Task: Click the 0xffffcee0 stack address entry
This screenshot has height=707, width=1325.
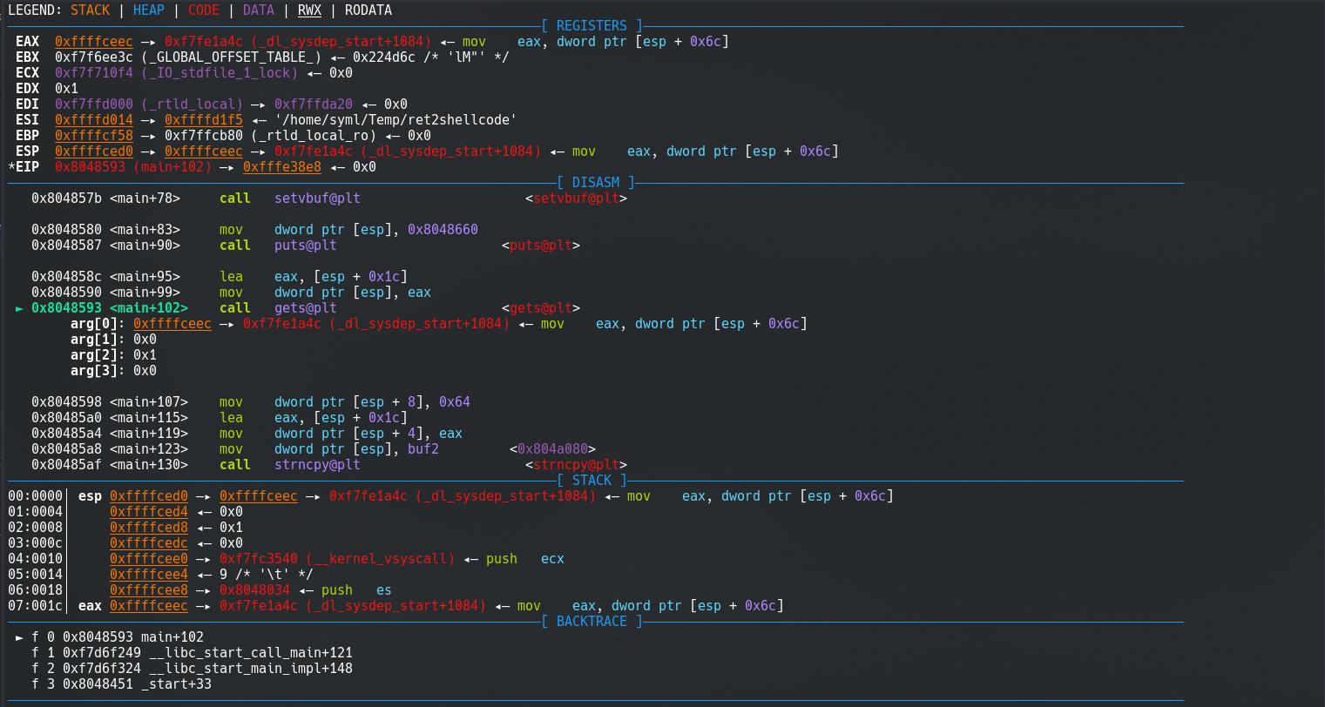Action: point(148,559)
